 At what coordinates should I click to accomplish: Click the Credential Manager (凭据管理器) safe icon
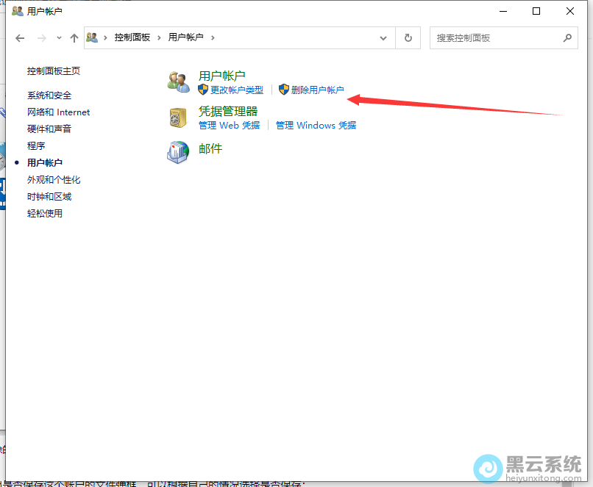(x=178, y=118)
